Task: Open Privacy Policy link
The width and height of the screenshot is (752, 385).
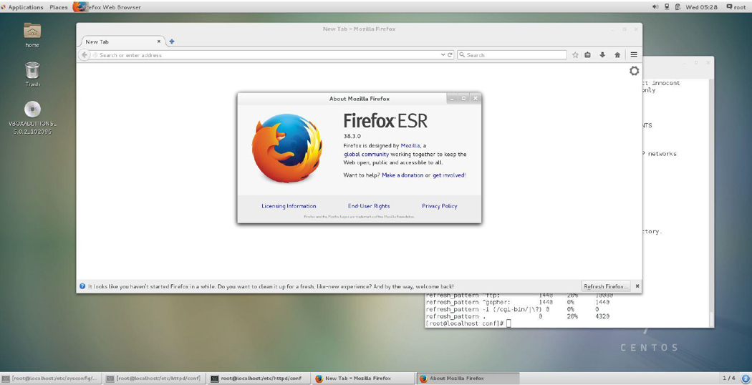Action: [x=439, y=206]
